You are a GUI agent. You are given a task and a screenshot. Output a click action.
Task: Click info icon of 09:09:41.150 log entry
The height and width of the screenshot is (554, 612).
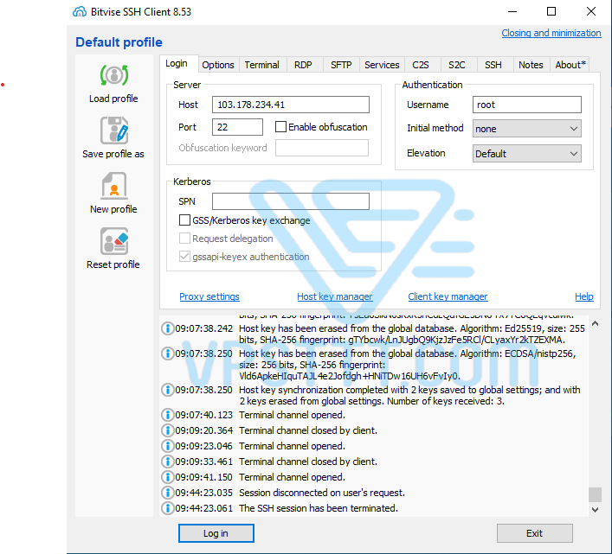click(x=167, y=477)
